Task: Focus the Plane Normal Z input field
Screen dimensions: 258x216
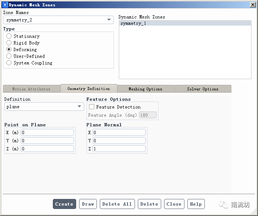Action: pos(119,149)
